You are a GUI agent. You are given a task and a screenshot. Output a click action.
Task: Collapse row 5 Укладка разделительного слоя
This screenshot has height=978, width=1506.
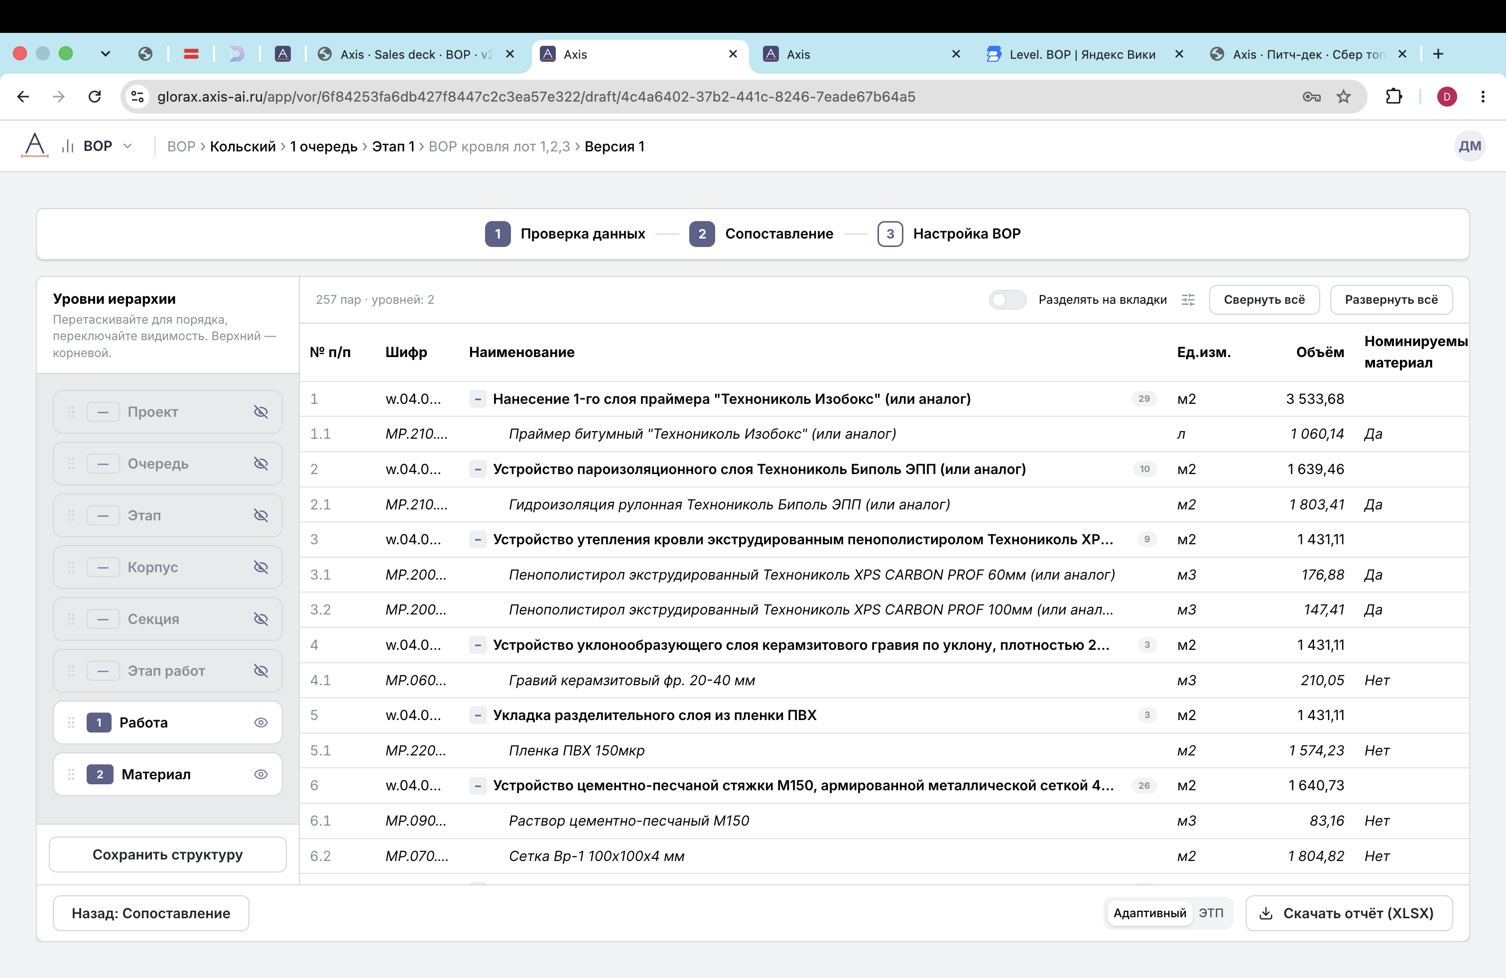coord(478,716)
